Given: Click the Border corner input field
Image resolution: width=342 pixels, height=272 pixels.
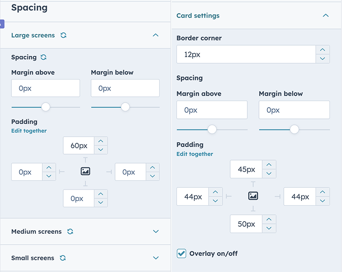Looking at the screenshot, I should [246, 55].
